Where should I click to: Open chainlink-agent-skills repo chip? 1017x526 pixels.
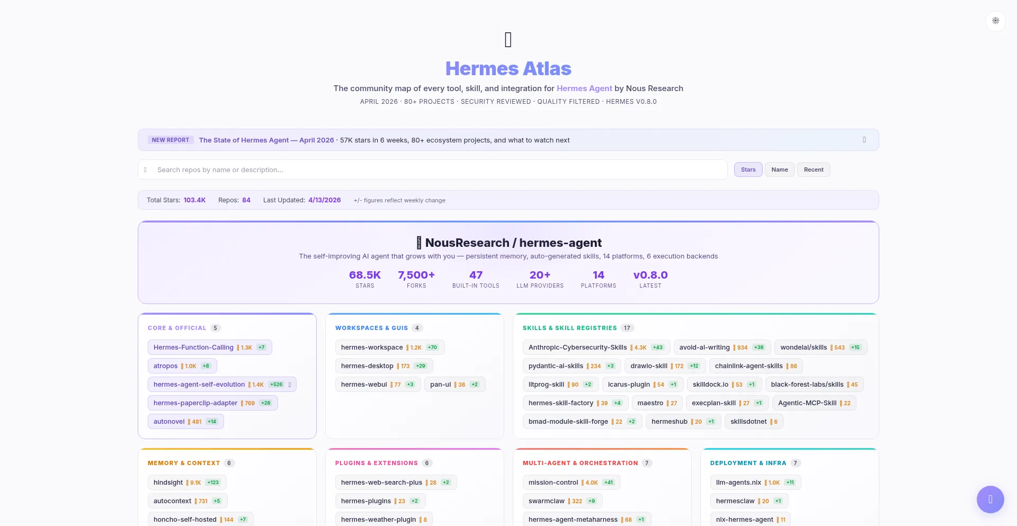pos(756,366)
